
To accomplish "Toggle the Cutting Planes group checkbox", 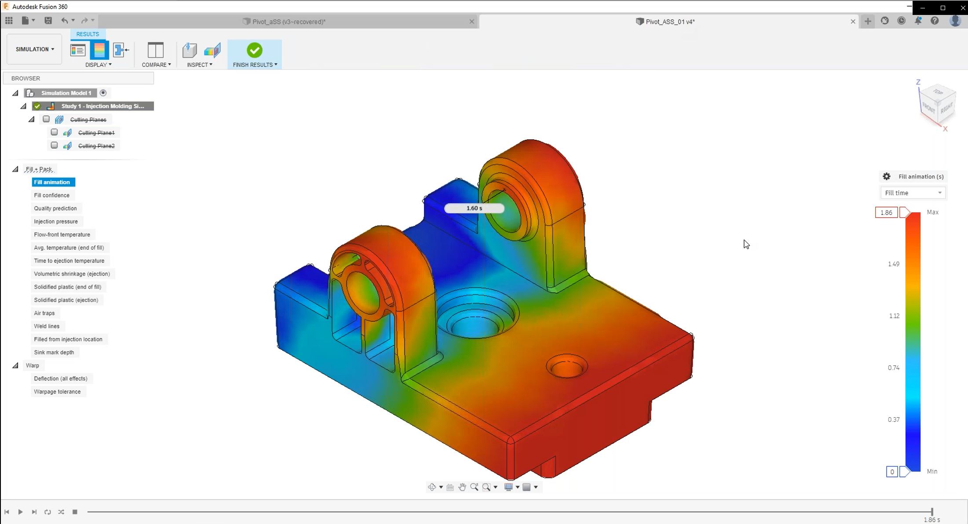I will tap(46, 119).
